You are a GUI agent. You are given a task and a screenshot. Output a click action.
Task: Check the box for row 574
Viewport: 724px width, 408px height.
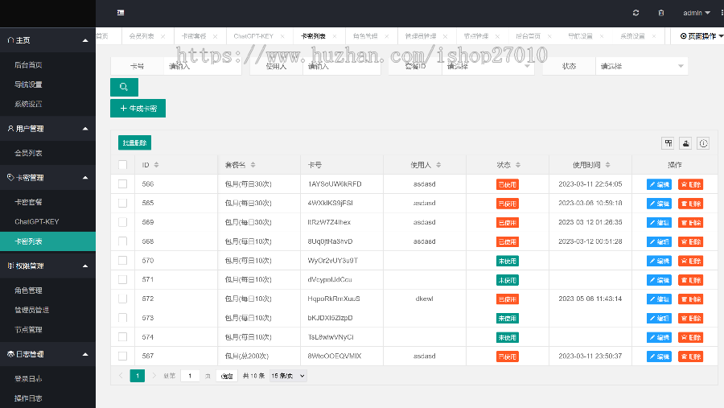(x=122, y=337)
